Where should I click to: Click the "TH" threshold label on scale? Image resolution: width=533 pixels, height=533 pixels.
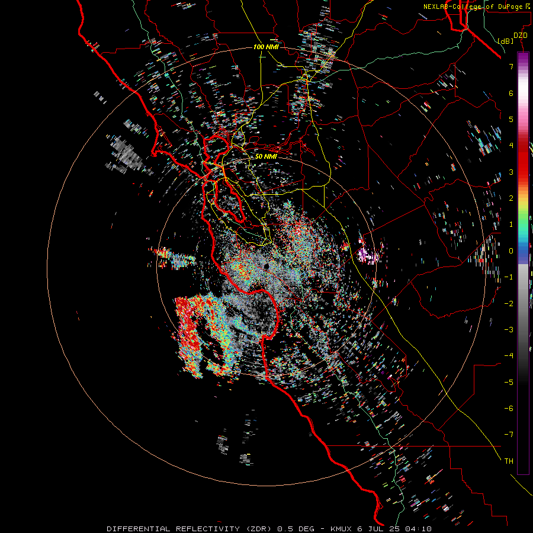point(509,461)
